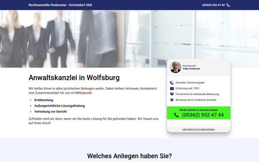Click header phone number (05362) 952 47 44
The height and width of the screenshot is (162, 259).
coord(213,5)
